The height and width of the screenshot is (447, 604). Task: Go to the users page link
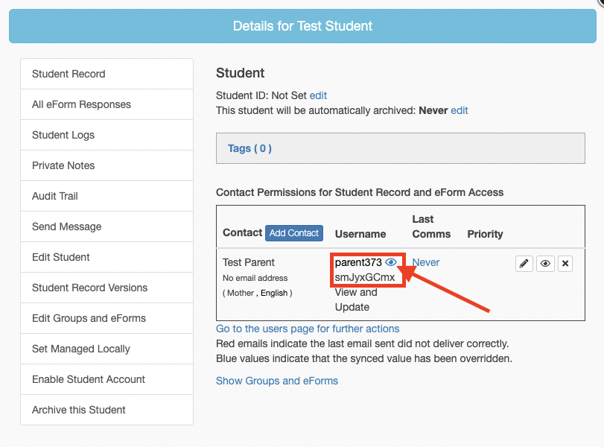point(308,329)
